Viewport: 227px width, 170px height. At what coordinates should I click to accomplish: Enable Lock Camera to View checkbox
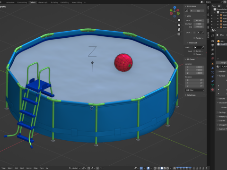(194, 54)
